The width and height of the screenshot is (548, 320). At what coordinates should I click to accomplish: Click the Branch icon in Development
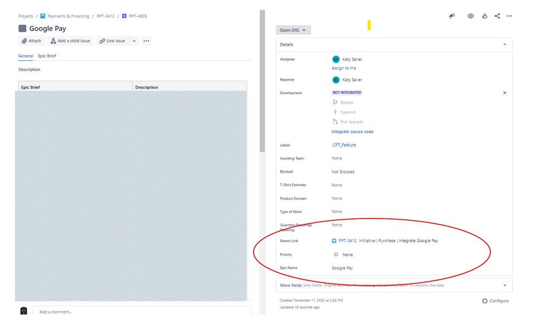click(x=335, y=102)
